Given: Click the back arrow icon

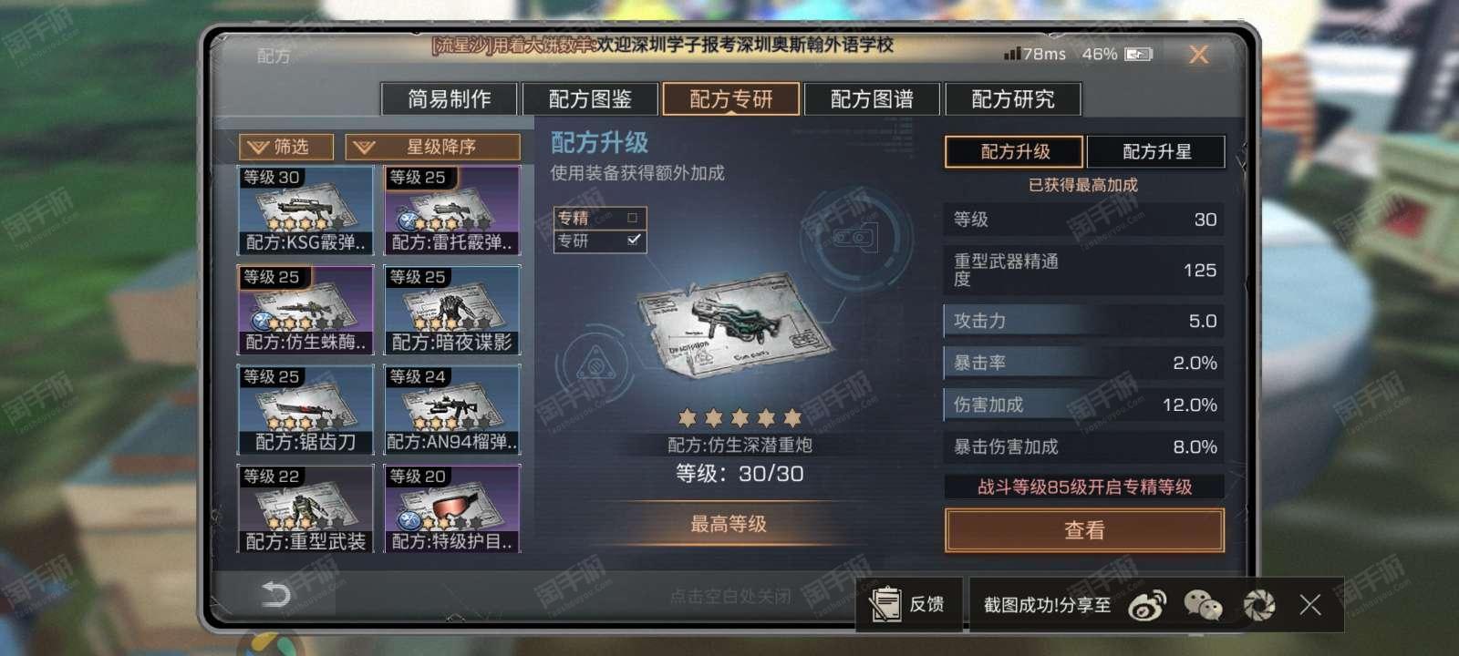Looking at the screenshot, I should pos(274,595).
